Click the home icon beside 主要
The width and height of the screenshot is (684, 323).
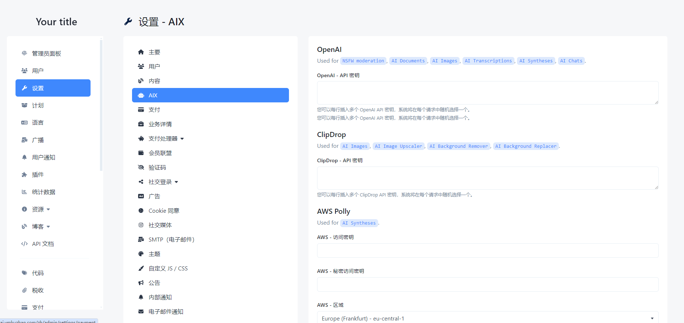[141, 52]
